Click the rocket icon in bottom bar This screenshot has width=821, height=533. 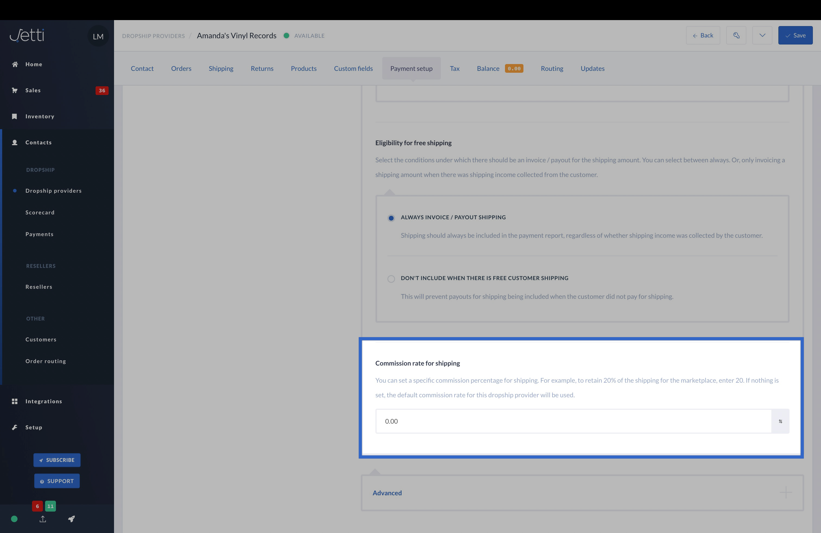(x=71, y=519)
